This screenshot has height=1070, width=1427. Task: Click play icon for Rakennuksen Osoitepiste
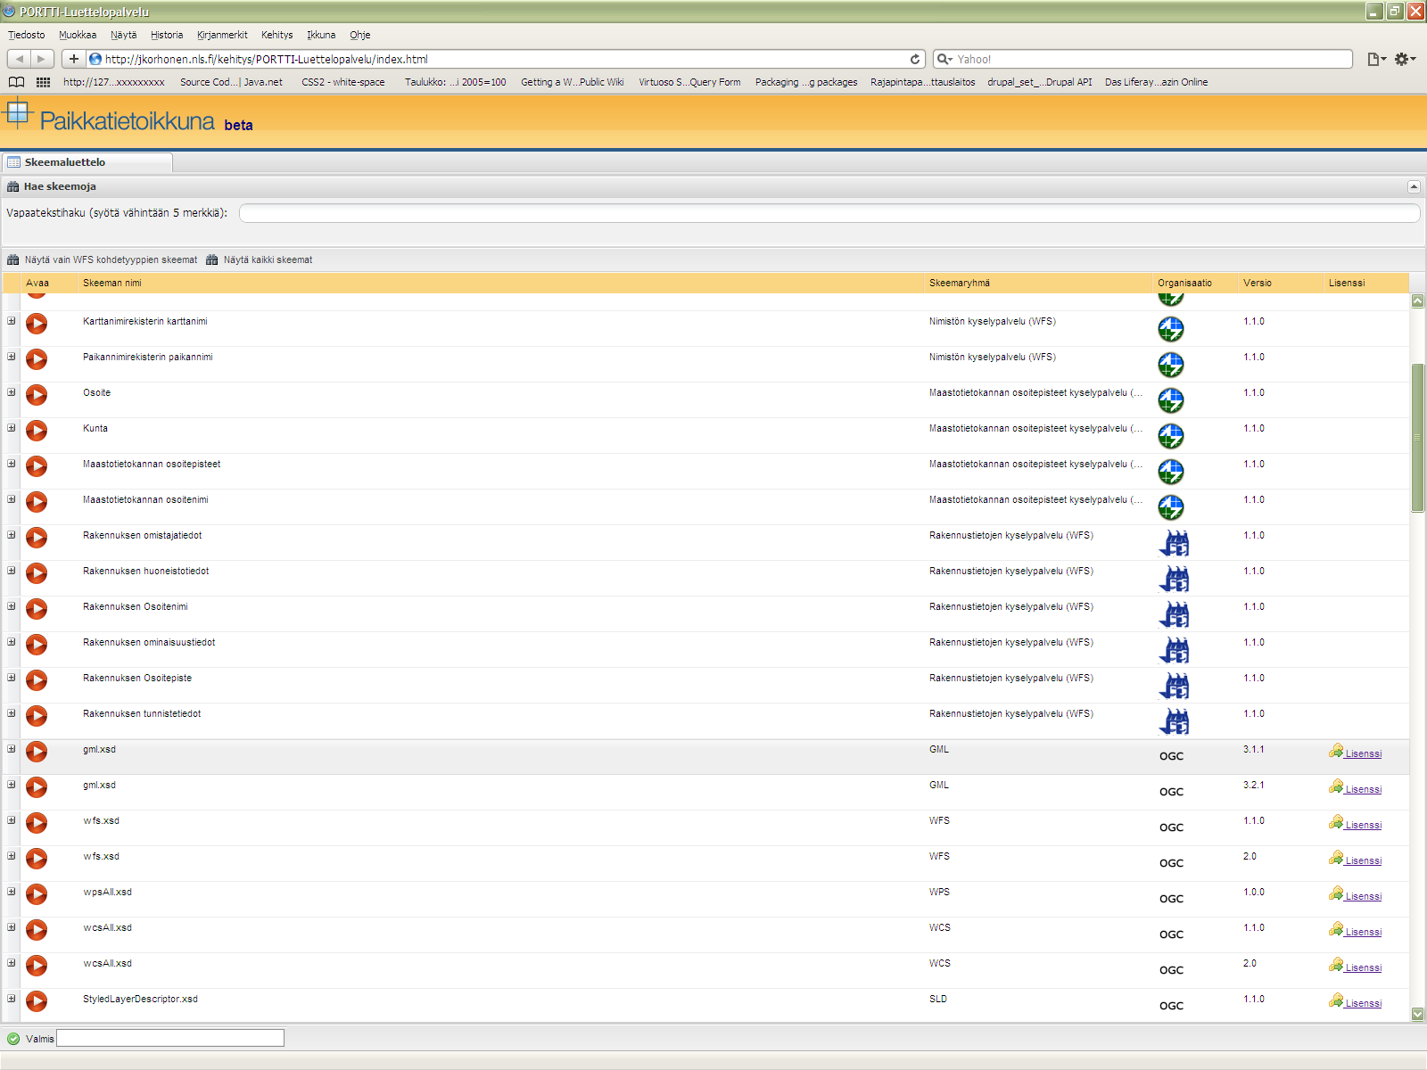coord(37,679)
